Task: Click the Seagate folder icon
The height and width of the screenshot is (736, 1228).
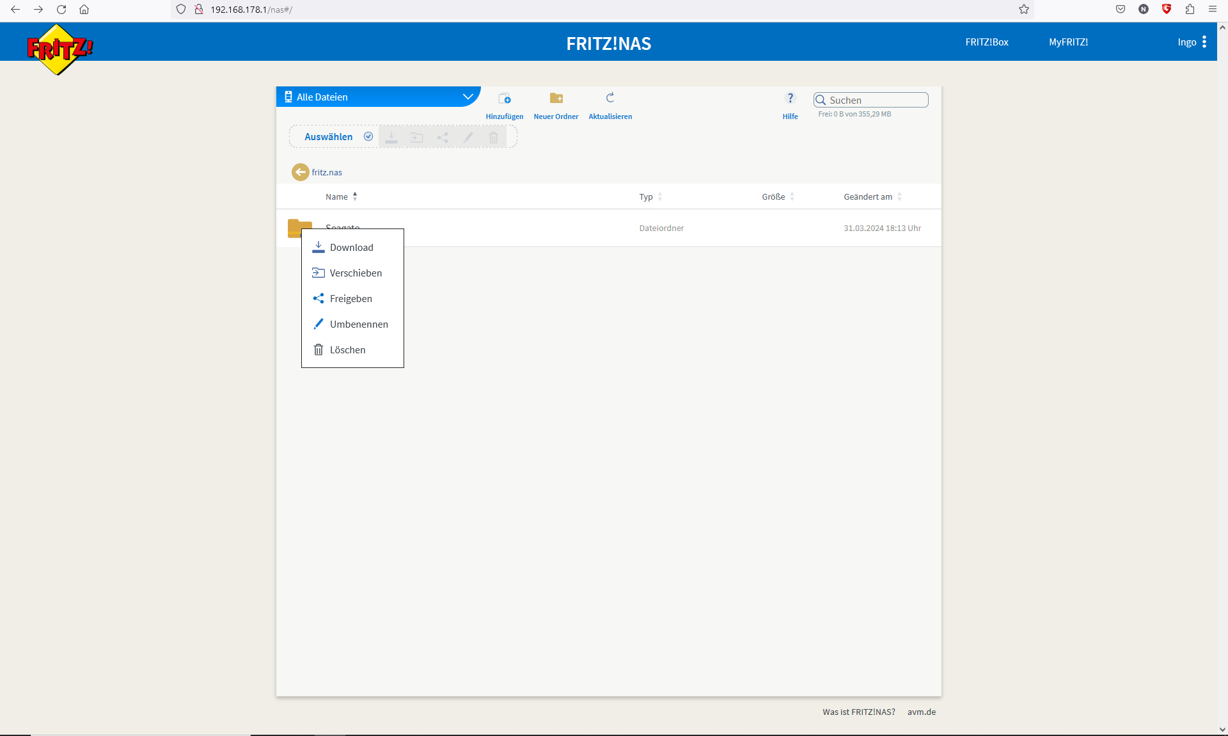Action: (x=295, y=226)
